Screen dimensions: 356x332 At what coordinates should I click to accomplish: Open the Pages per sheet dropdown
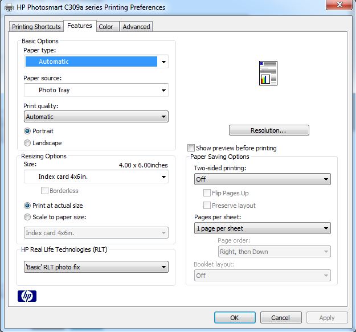point(262,228)
